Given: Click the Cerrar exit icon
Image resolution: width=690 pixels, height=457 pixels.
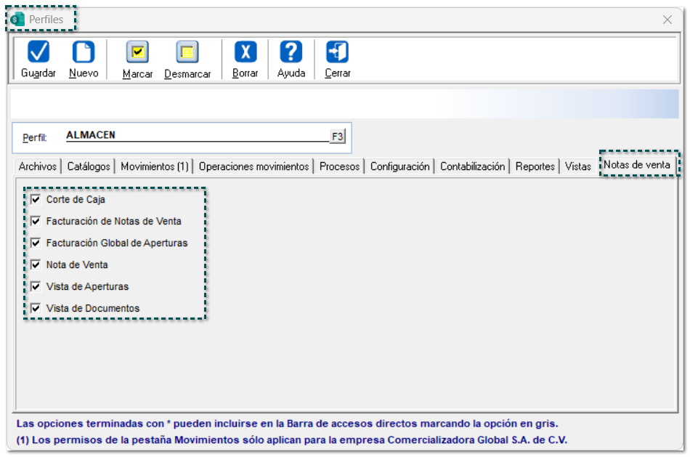Looking at the screenshot, I should click(338, 52).
